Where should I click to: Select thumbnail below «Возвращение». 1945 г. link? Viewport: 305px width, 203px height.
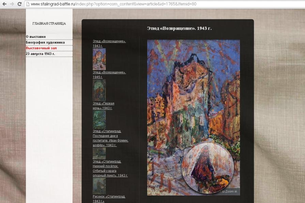pyautogui.click(x=99, y=90)
